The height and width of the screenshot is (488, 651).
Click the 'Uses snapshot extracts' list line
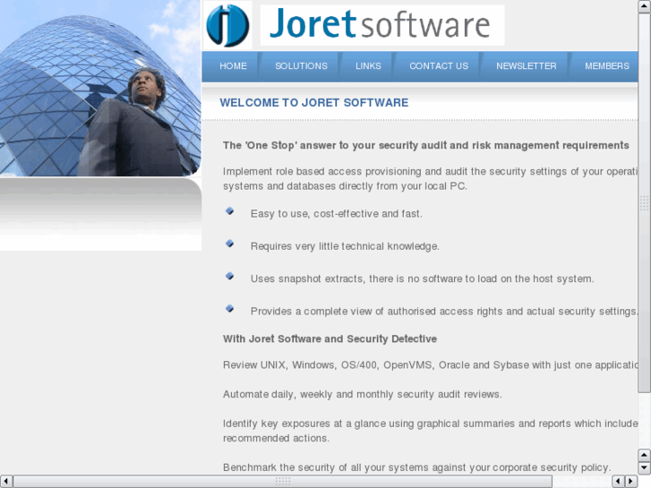click(x=423, y=278)
